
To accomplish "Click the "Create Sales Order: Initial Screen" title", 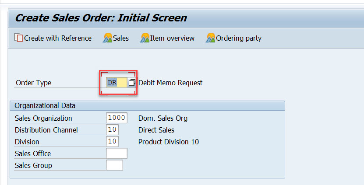I will [101, 18].
